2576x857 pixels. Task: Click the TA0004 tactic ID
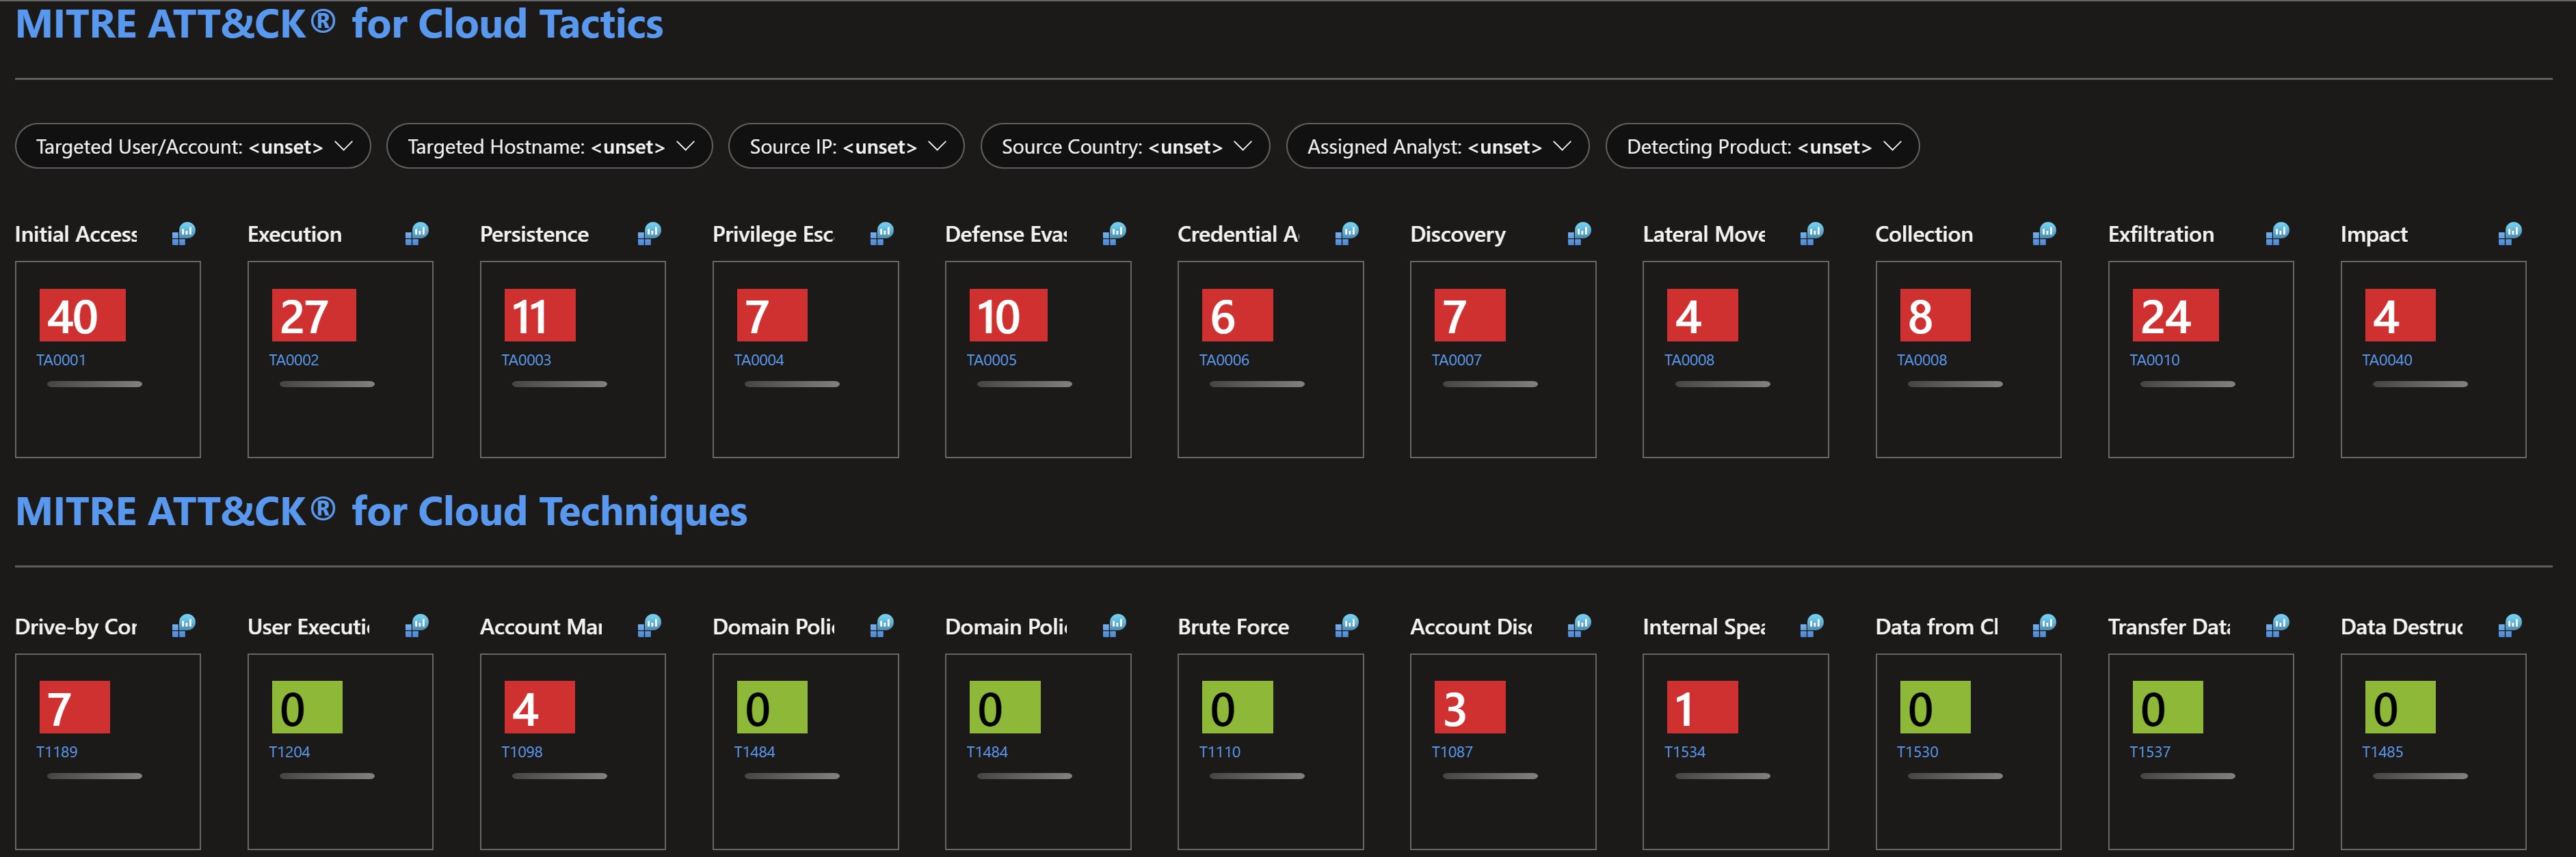pyautogui.click(x=759, y=360)
